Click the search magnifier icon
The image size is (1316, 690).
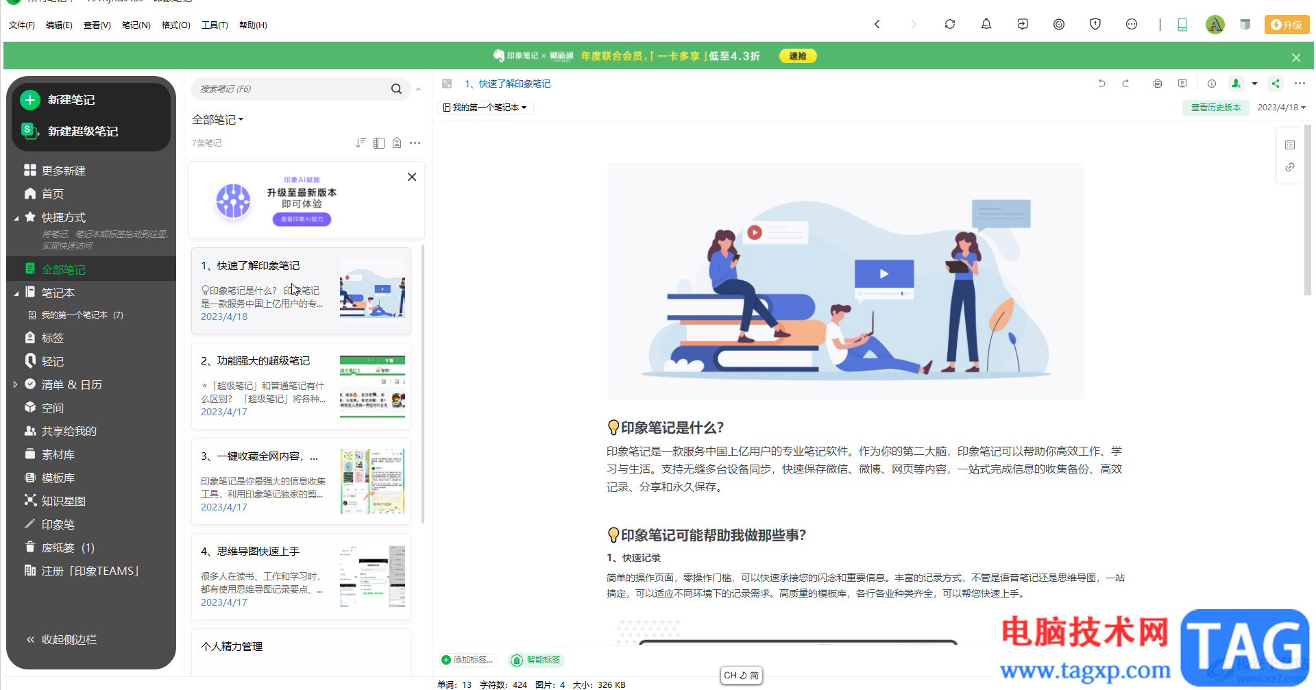point(396,89)
